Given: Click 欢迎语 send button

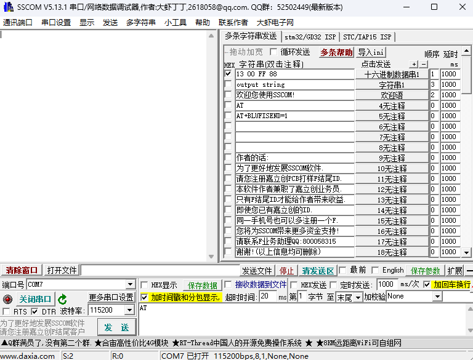Looking at the screenshot, I should 392,95.
